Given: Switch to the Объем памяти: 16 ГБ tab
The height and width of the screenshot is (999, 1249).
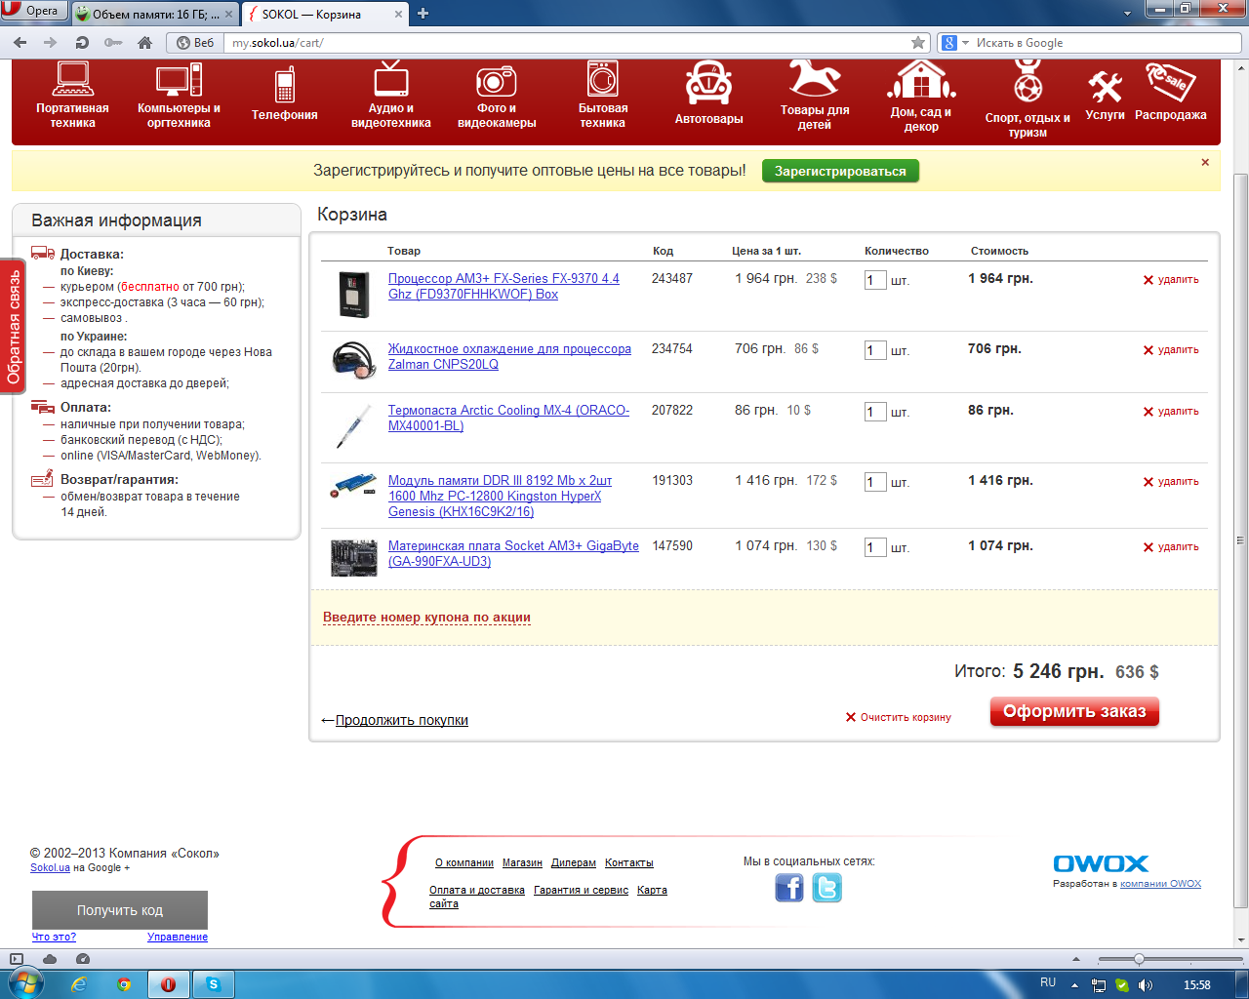Looking at the screenshot, I should click(154, 14).
